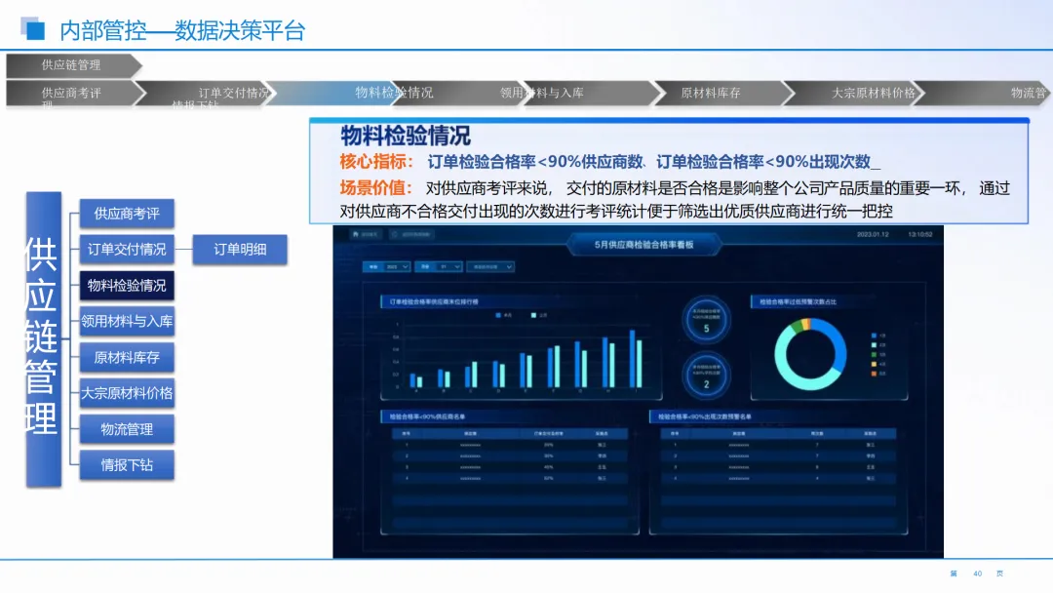Click 领用材料与入库 box in left tree
This screenshot has width=1053, height=593.
coord(127,321)
